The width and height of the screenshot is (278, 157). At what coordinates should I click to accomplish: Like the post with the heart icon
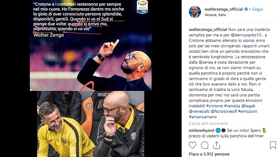pos(192,145)
